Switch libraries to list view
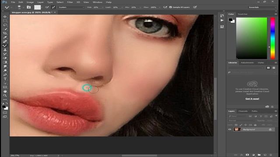The image size is (280, 157). click(x=274, y=68)
